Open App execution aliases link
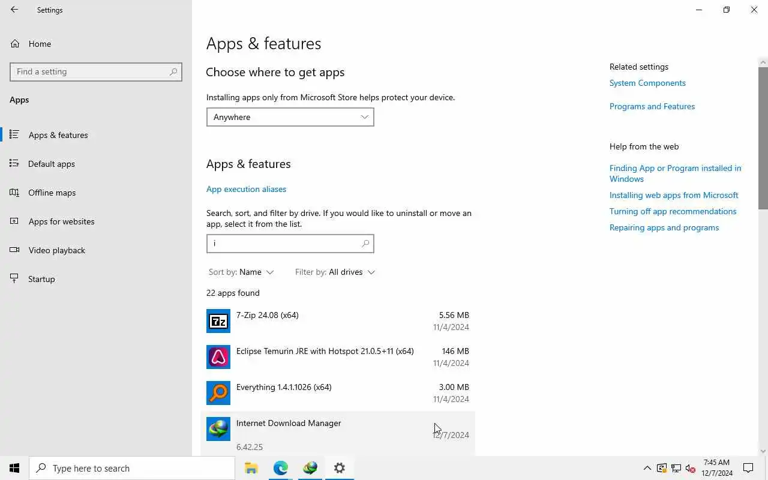This screenshot has height=480, width=768. 246,189
